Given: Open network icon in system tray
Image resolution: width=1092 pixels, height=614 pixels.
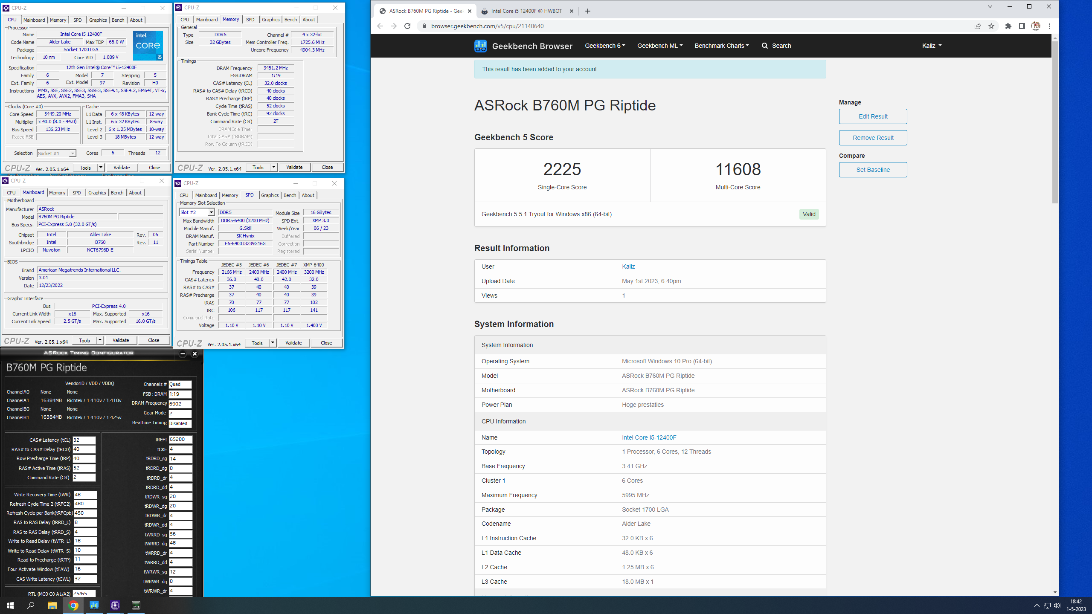Looking at the screenshot, I should click(1047, 605).
